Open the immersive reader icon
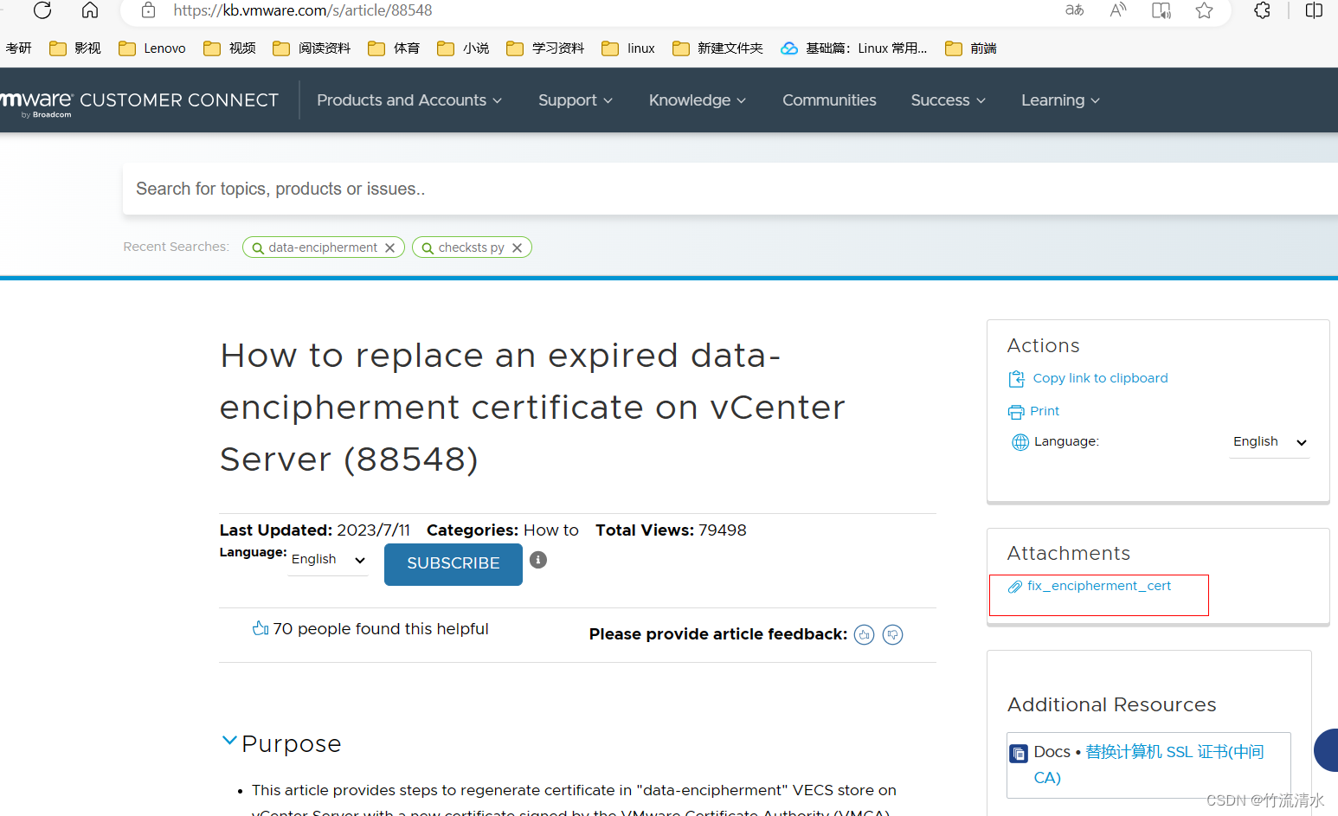Image resolution: width=1338 pixels, height=816 pixels. [1161, 10]
